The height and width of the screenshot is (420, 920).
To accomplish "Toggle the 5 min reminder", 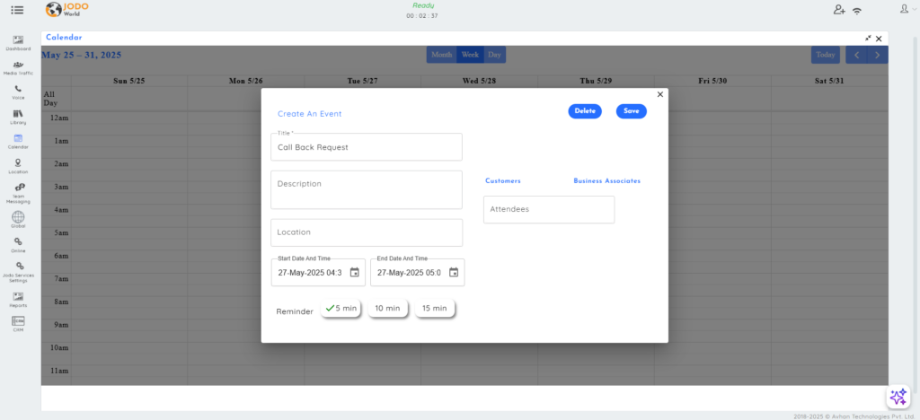I will [341, 308].
